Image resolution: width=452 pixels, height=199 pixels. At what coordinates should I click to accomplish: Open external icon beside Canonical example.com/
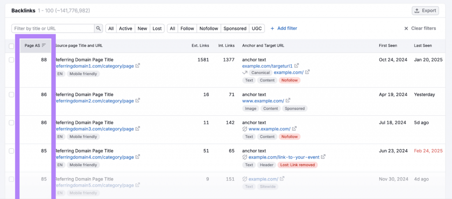point(308,72)
